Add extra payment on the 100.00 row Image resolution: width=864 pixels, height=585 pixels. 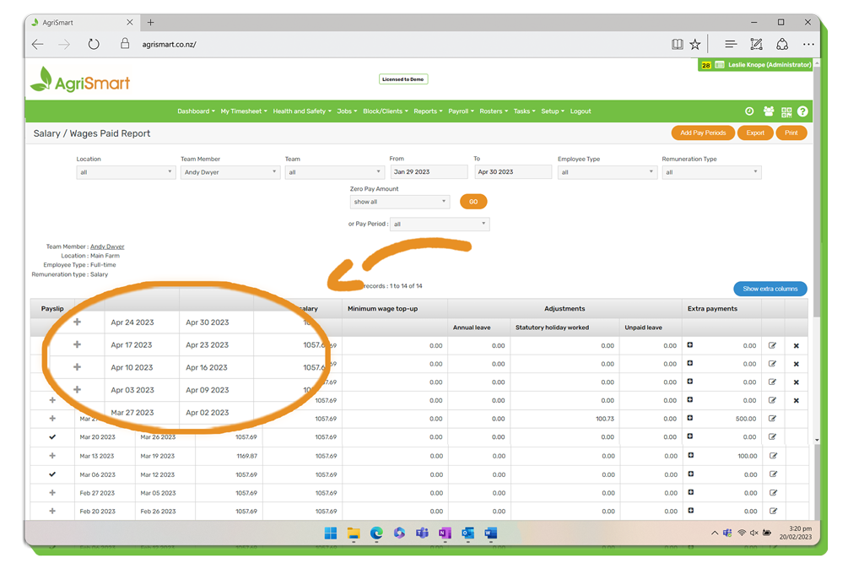pyautogui.click(x=690, y=456)
